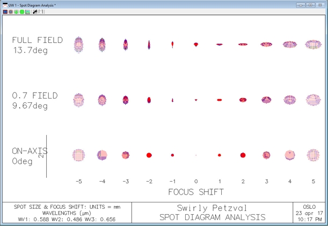Click the full field spot at focus shift 5

click(314, 44)
